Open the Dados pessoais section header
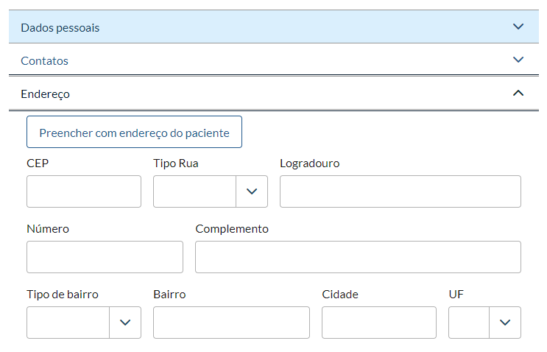This screenshot has width=547, height=352. pyautogui.click(x=60, y=27)
